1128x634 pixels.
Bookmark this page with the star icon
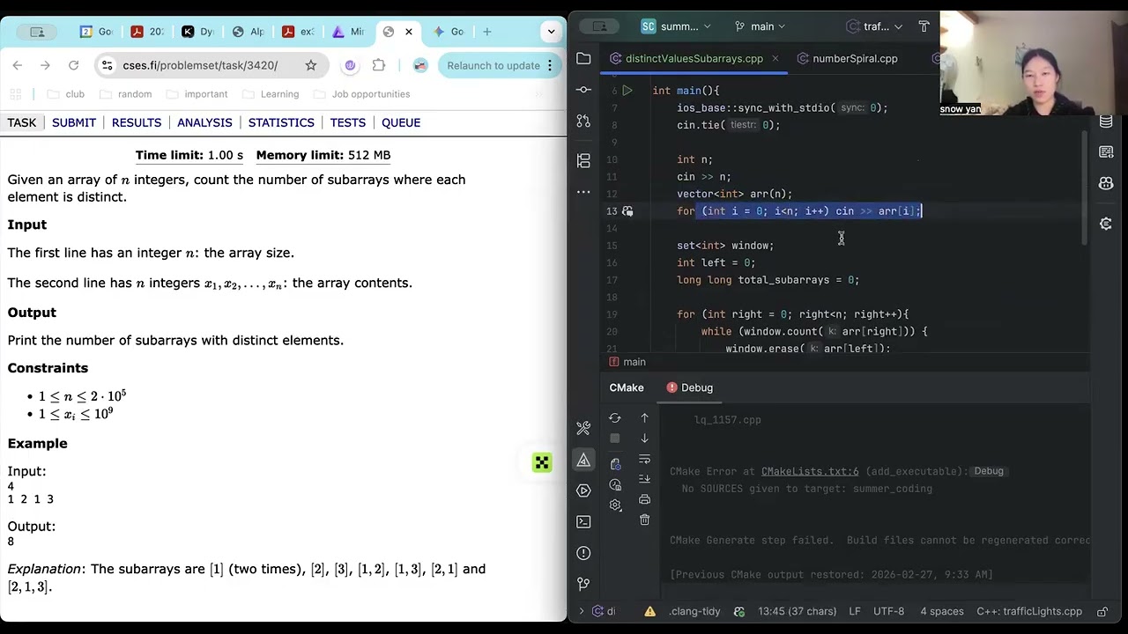tap(311, 65)
